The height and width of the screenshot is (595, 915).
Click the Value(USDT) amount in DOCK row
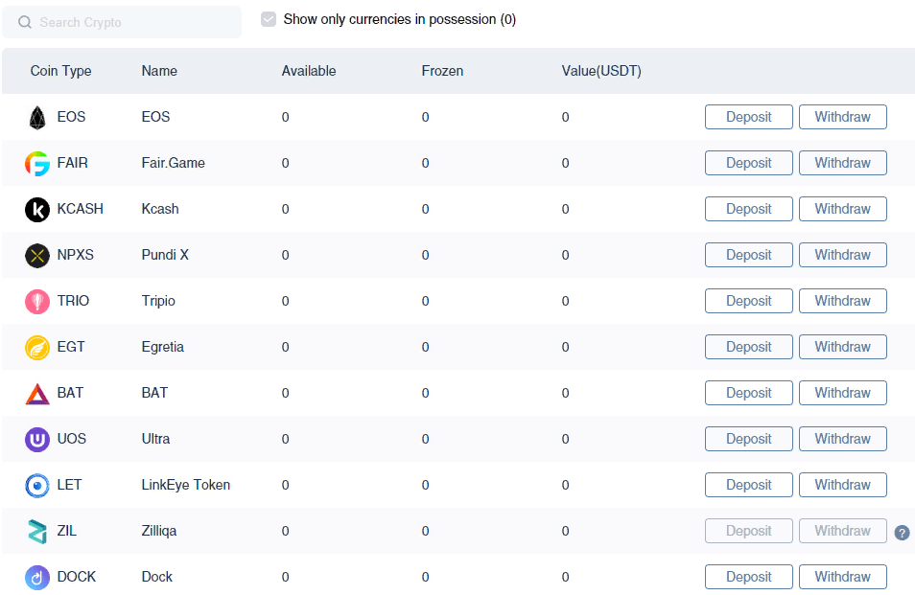click(x=566, y=578)
